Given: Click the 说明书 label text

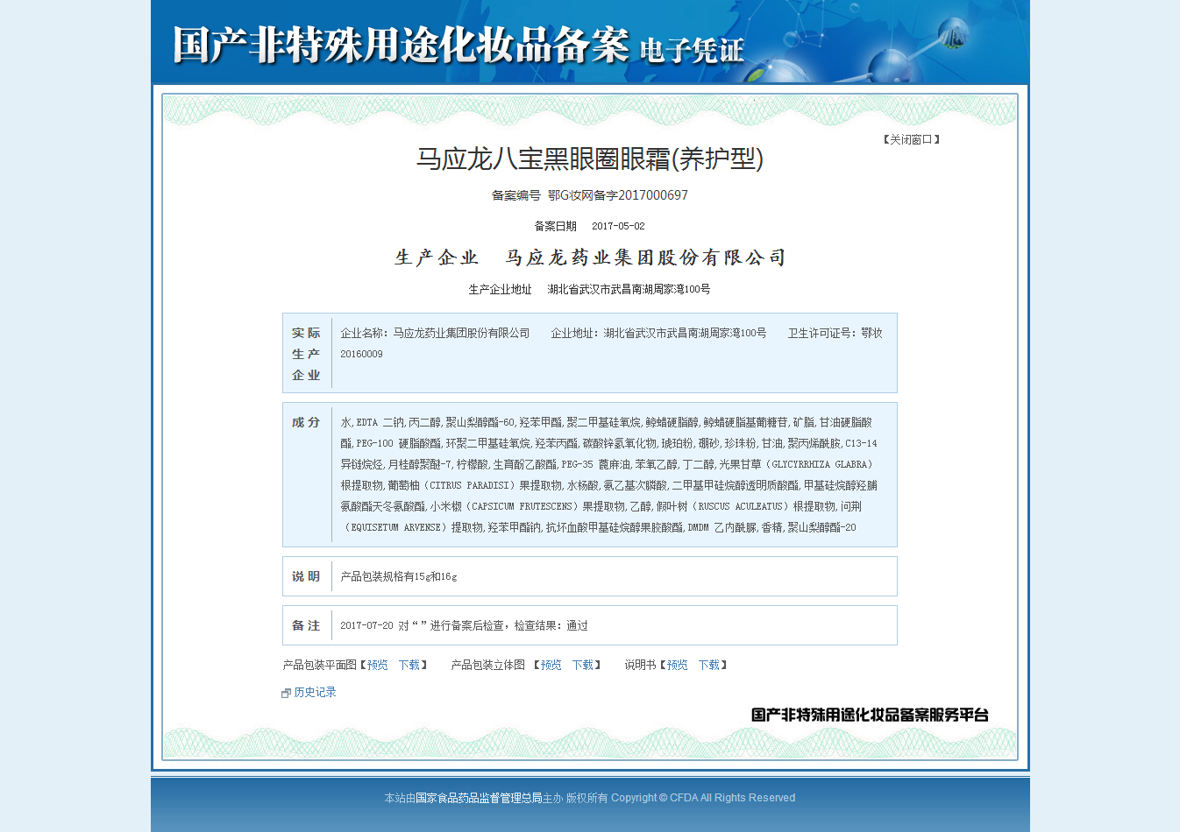Looking at the screenshot, I should 640,665.
